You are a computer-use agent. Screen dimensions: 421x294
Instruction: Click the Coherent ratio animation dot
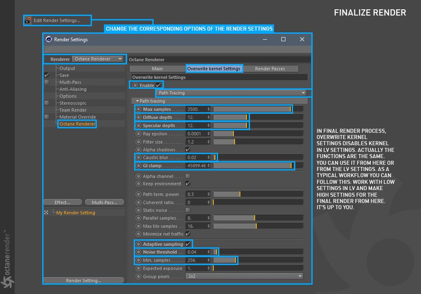[x=138, y=202]
